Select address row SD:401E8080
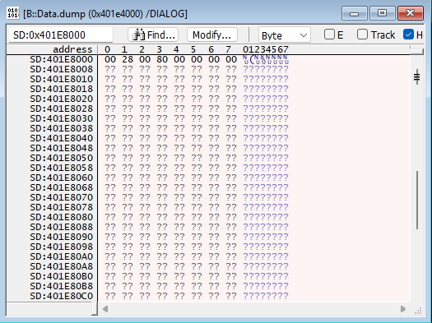The width and height of the screenshot is (432, 323). click(x=62, y=217)
